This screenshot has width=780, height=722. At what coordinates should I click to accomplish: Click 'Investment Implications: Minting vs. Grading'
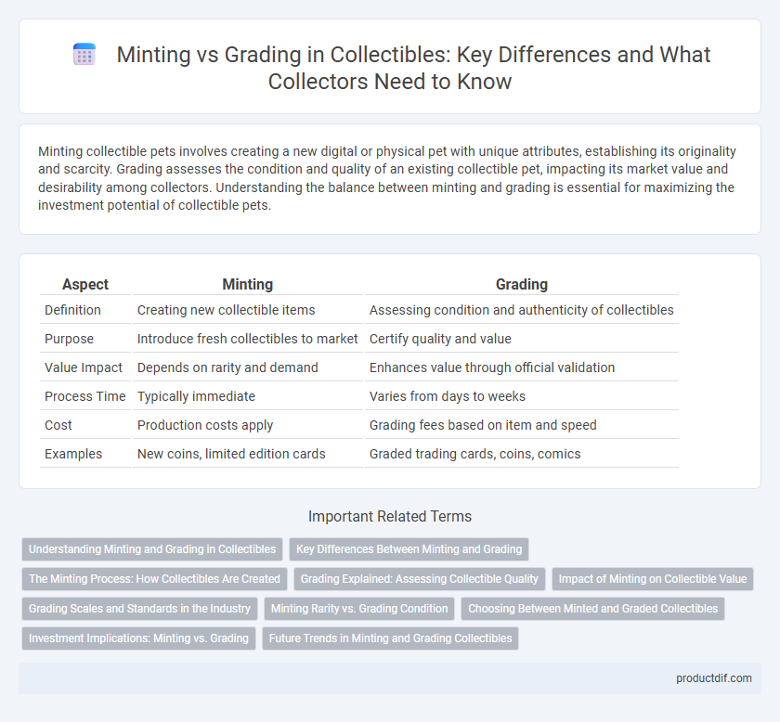pyautogui.click(x=138, y=638)
